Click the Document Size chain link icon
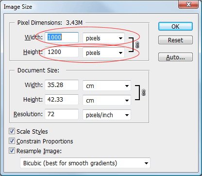 [x=143, y=92]
